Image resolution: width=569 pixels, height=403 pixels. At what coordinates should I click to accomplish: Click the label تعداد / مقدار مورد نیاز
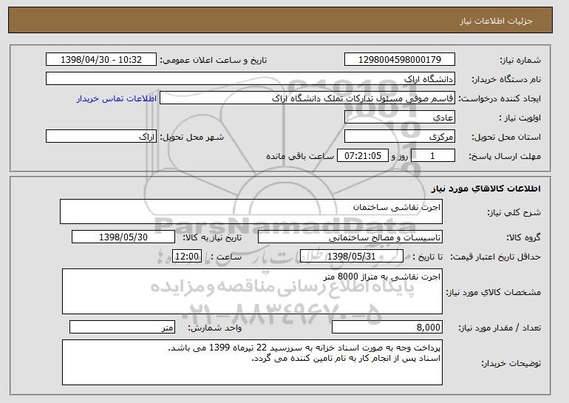[500, 328]
